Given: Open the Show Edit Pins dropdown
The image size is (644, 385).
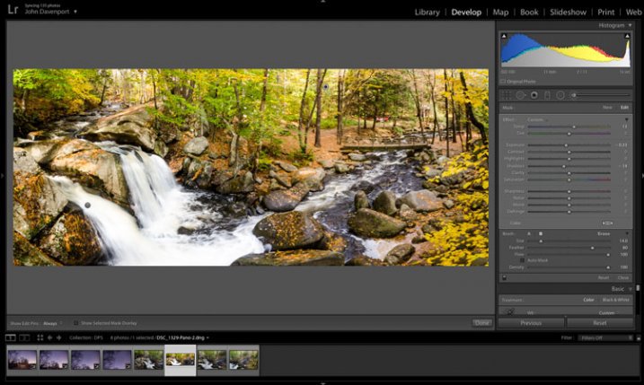Looking at the screenshot, I should click(58, 322).
